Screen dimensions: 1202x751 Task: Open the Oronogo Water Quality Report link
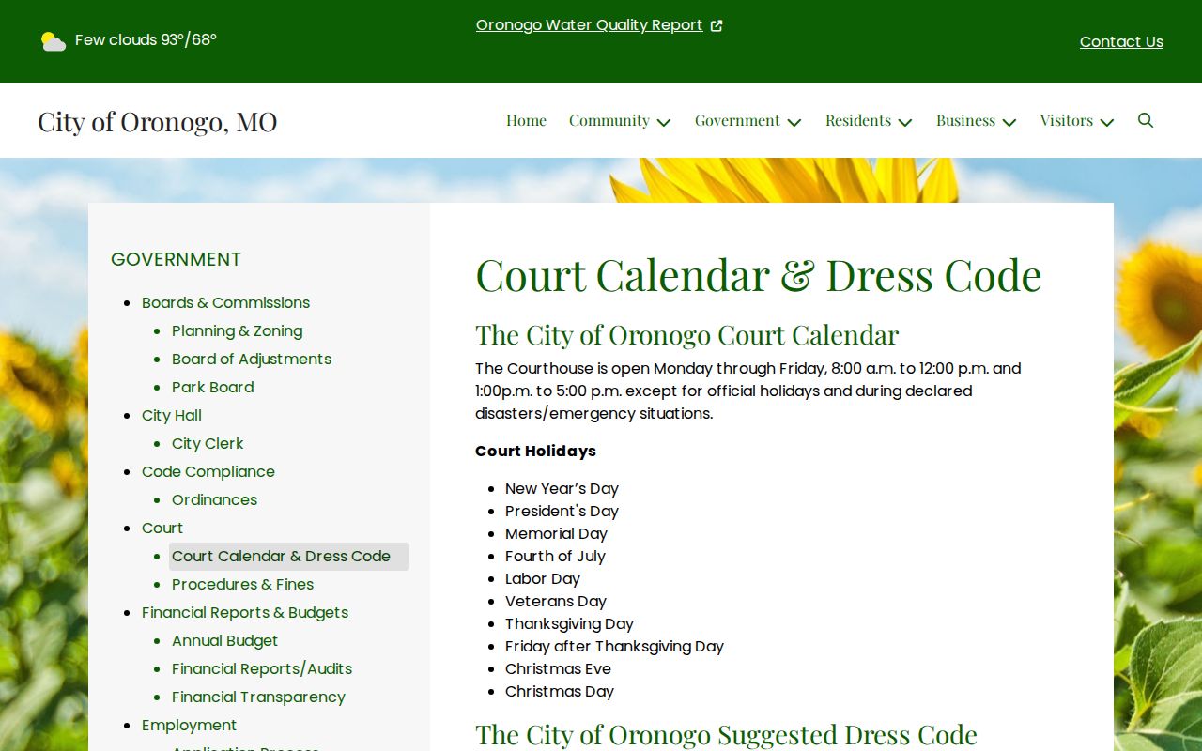coord(589,25)
